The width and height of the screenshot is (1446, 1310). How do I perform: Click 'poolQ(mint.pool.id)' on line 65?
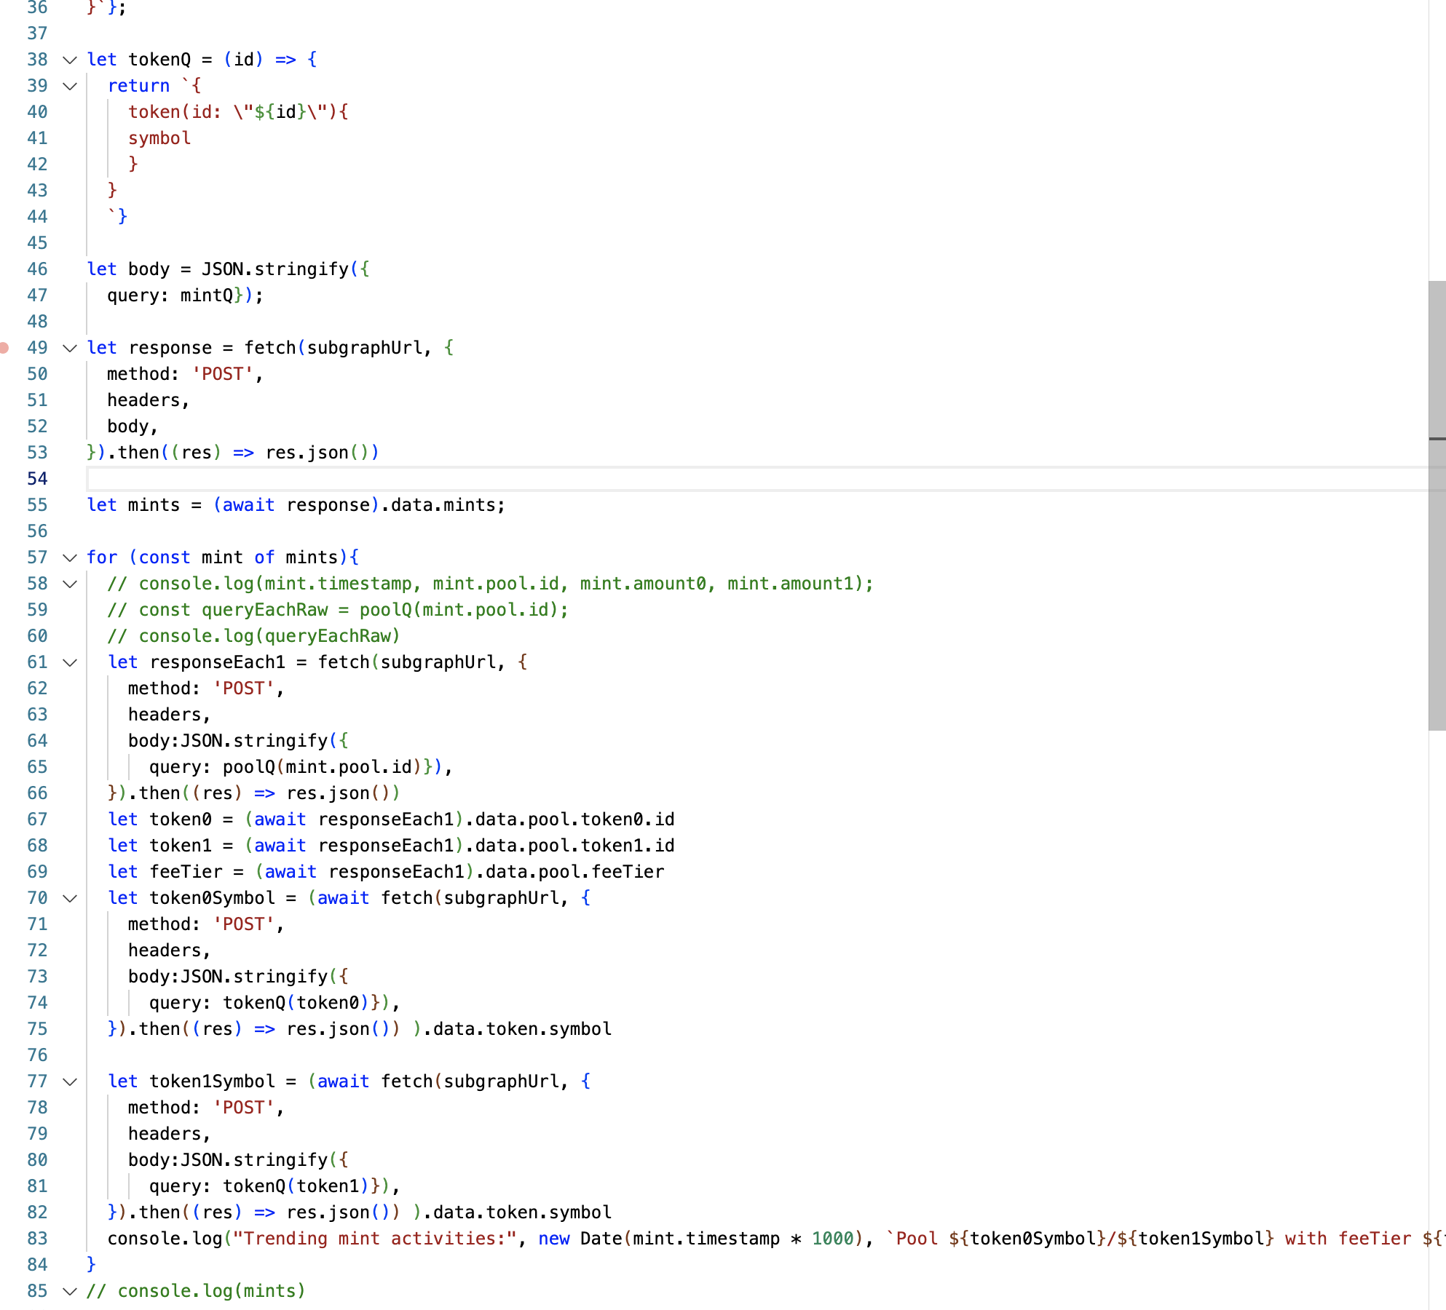(323, 767)
